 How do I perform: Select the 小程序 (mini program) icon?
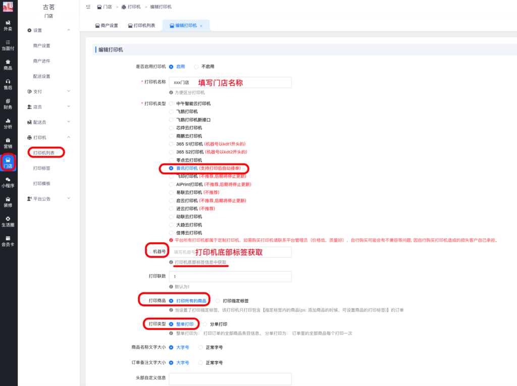[x=8, y=182]
